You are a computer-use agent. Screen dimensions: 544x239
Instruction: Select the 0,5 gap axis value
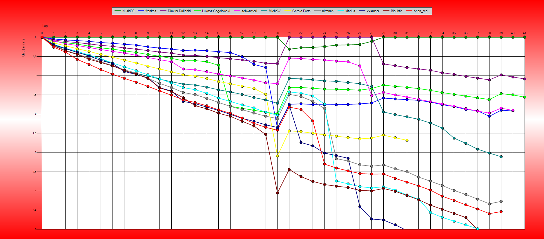[34, 56]
